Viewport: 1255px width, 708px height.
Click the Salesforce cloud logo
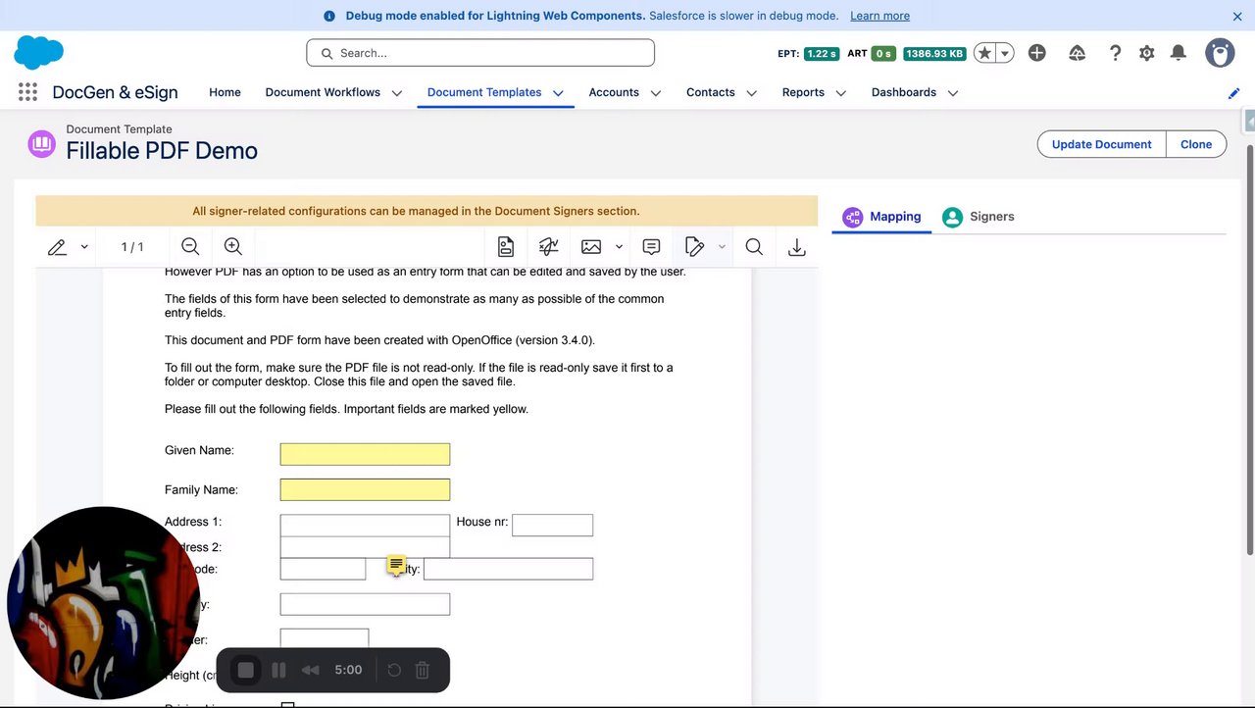(39, 52)
